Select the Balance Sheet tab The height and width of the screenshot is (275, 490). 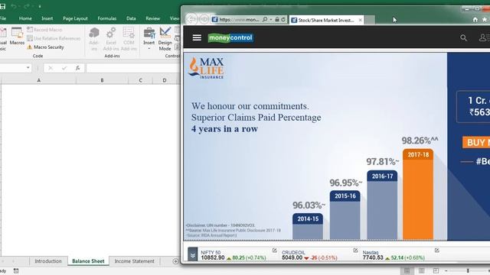pos(88,261)
